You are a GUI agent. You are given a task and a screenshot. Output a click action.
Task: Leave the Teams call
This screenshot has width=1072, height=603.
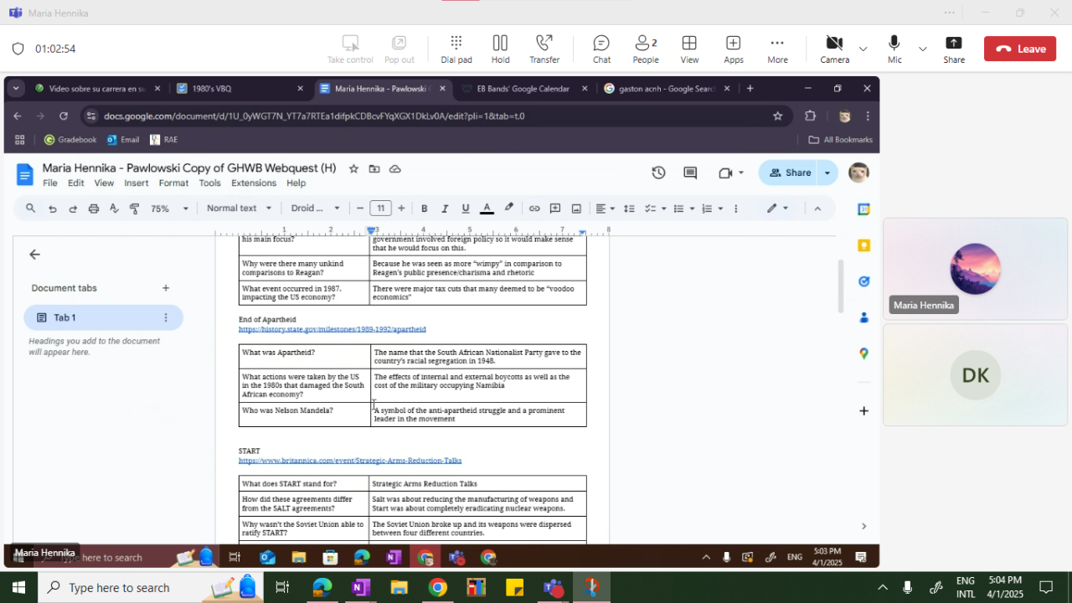(x=1020, y=49)
